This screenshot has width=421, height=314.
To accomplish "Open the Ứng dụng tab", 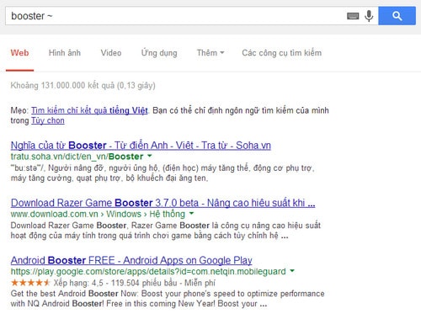I will click(159, 53).
